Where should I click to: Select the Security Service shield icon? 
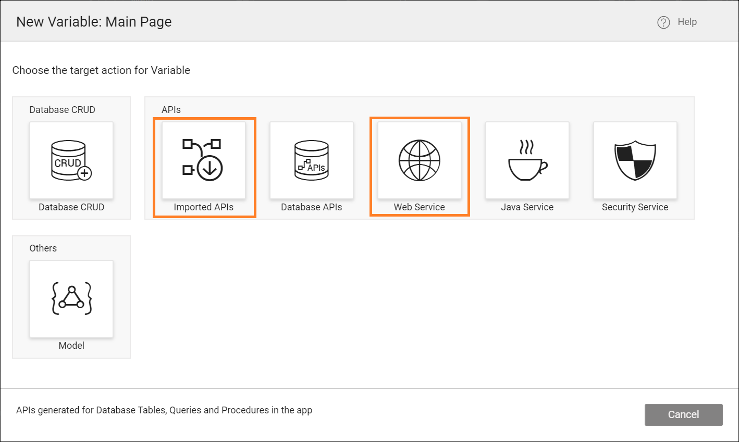point(635,160)
